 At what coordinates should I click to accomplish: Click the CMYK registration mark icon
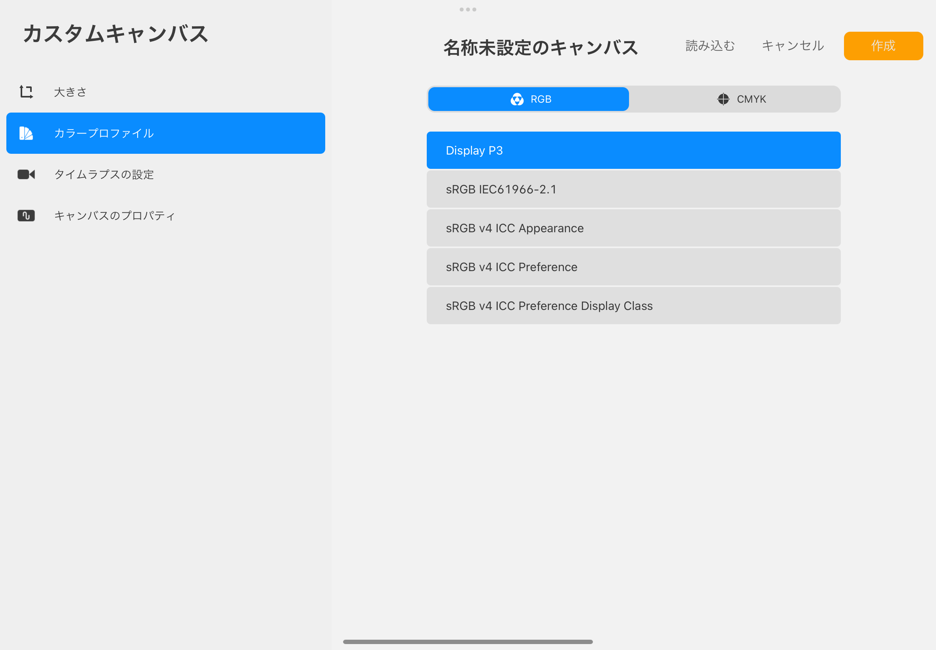(x=723, y=99)
